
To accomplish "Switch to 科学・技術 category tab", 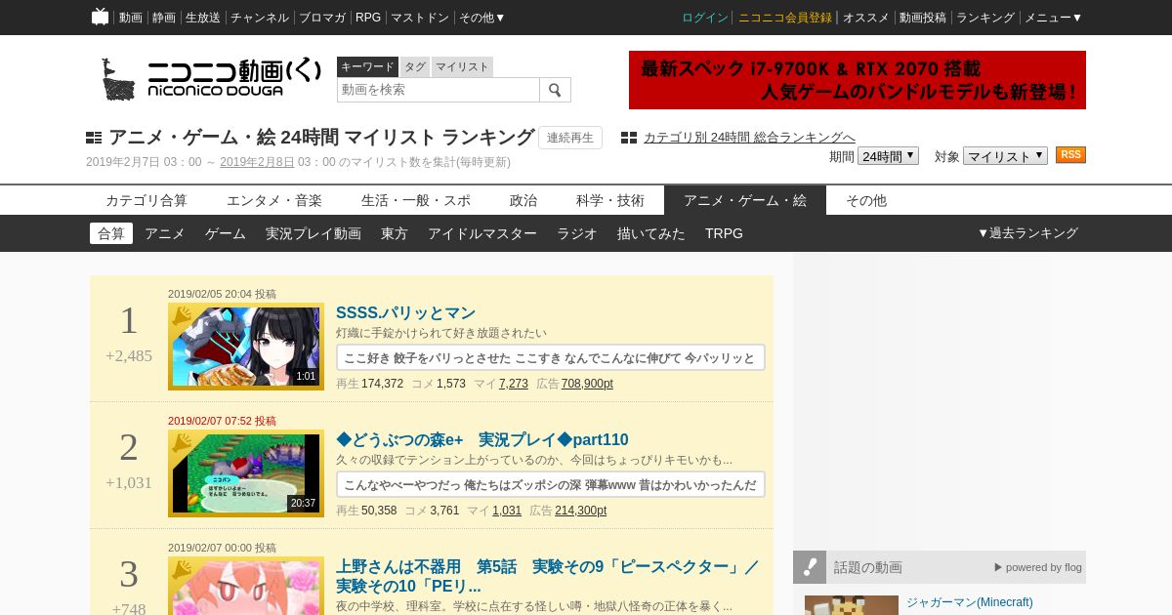I will pyautogui.click(x=610, y=200).
